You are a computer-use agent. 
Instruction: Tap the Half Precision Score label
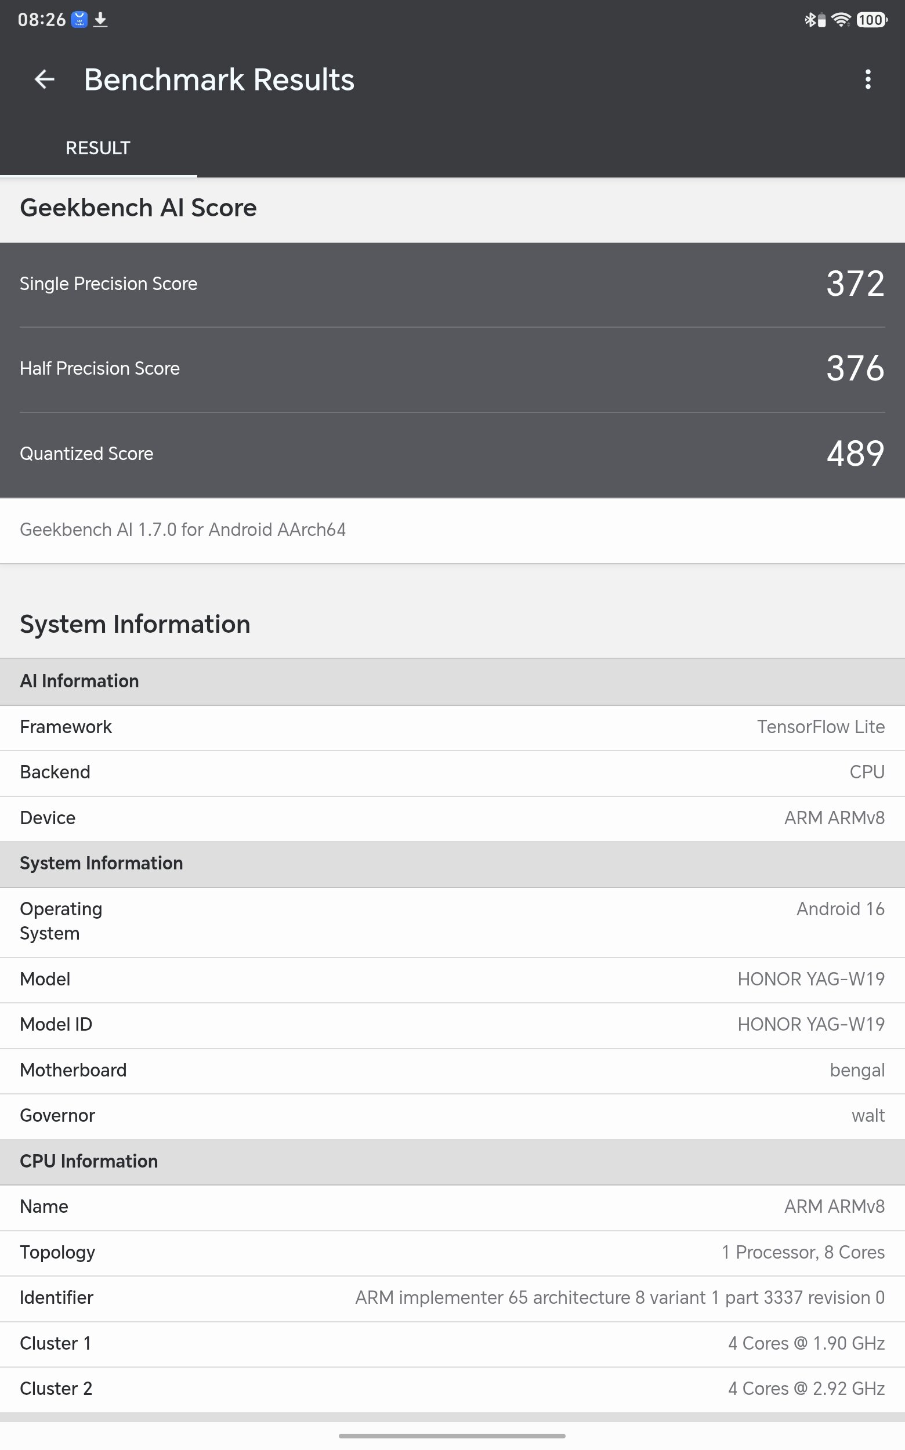click(99, 369)
